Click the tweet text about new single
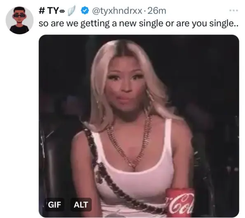Screen dimensions: 245x218 138,24
